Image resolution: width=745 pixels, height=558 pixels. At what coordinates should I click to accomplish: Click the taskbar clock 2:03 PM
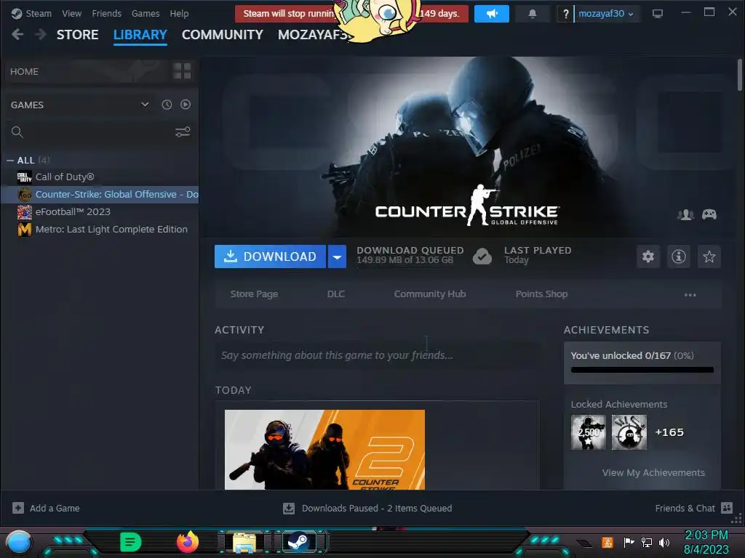706,535
